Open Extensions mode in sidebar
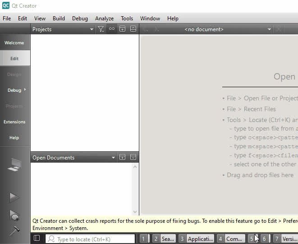The width and height of the screenshot is (298, 244). pos(15,122)
